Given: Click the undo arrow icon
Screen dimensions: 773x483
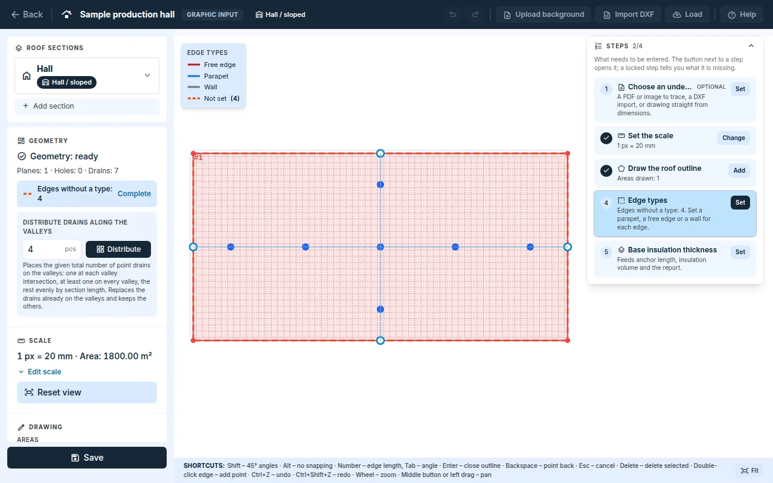Looking at the screenshot, I should tap(452, 14).
